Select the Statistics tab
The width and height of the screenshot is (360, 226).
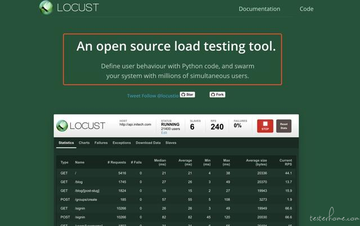point(66,143)
